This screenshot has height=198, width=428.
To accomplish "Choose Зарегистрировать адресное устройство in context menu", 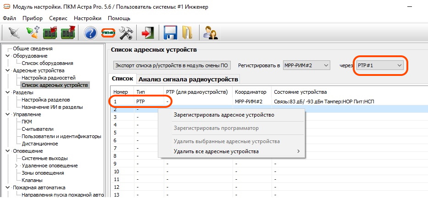I will (x=224, y=115).
